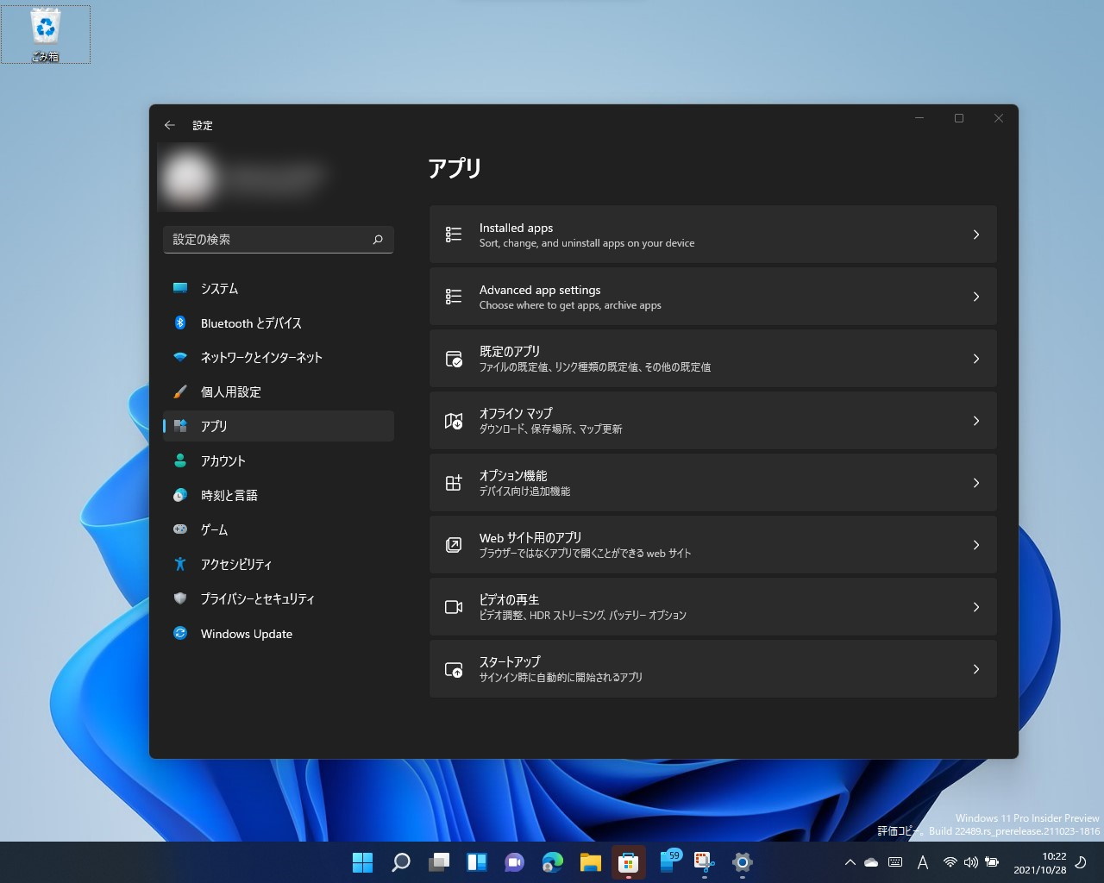The image size is (1104, 883).
Task: Open Microsoft Store from the taskbar
Action: point(628,862)
